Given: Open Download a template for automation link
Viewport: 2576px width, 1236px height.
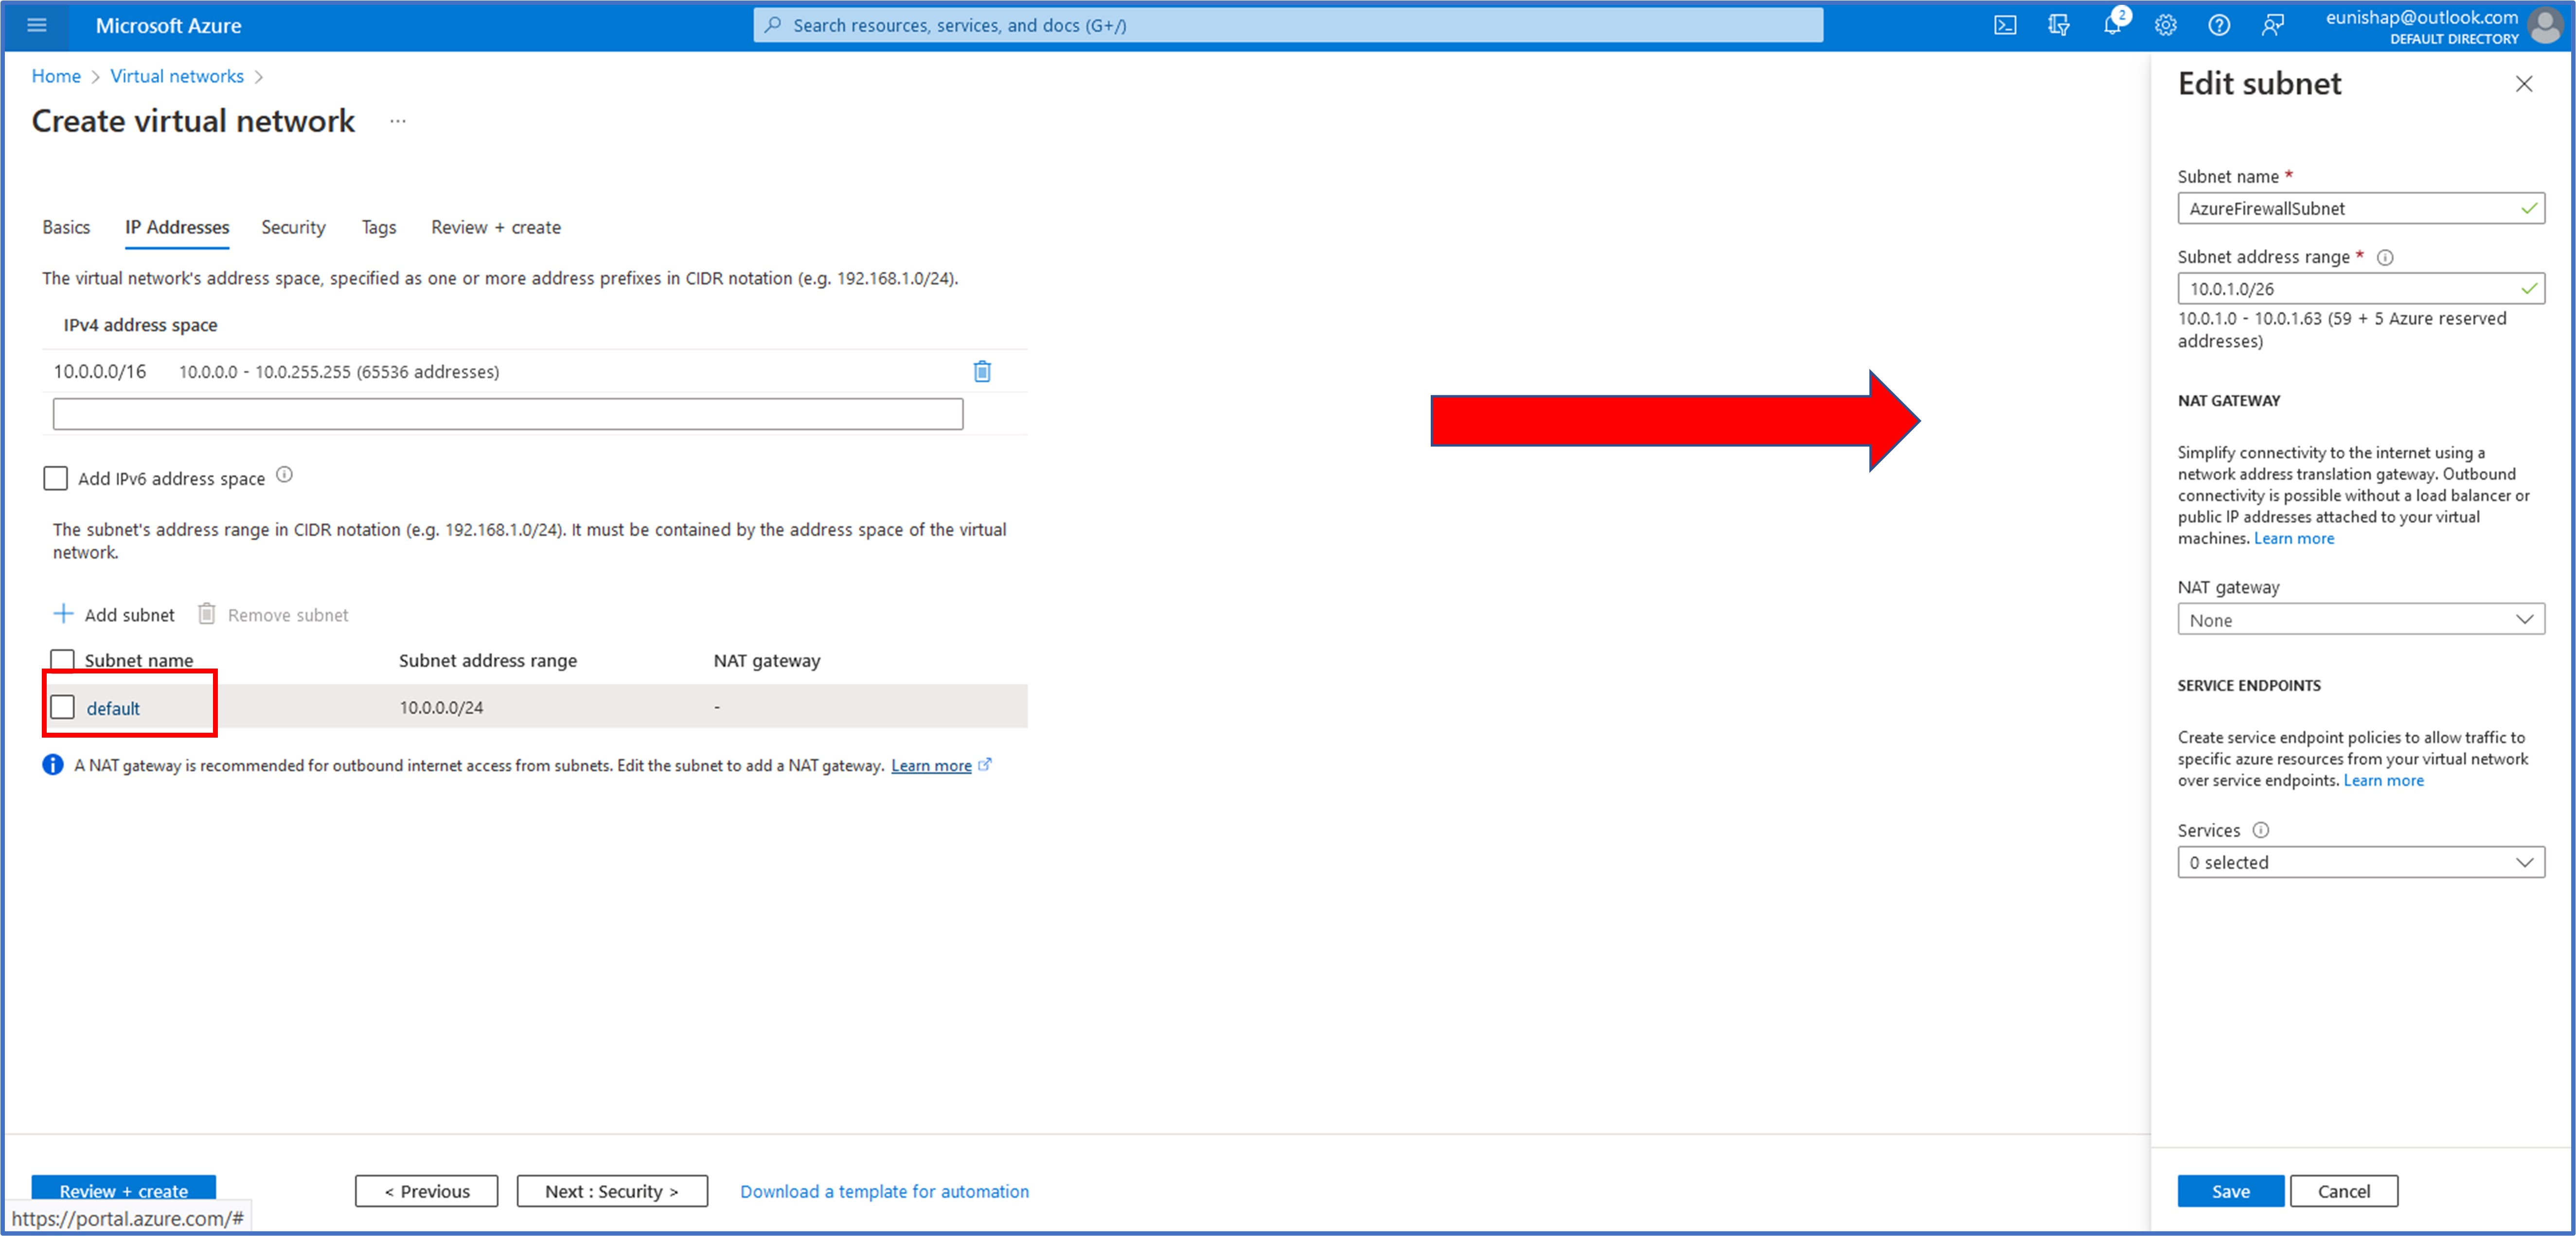Looking at the screenshot, I should click(x=884, y=1190).
